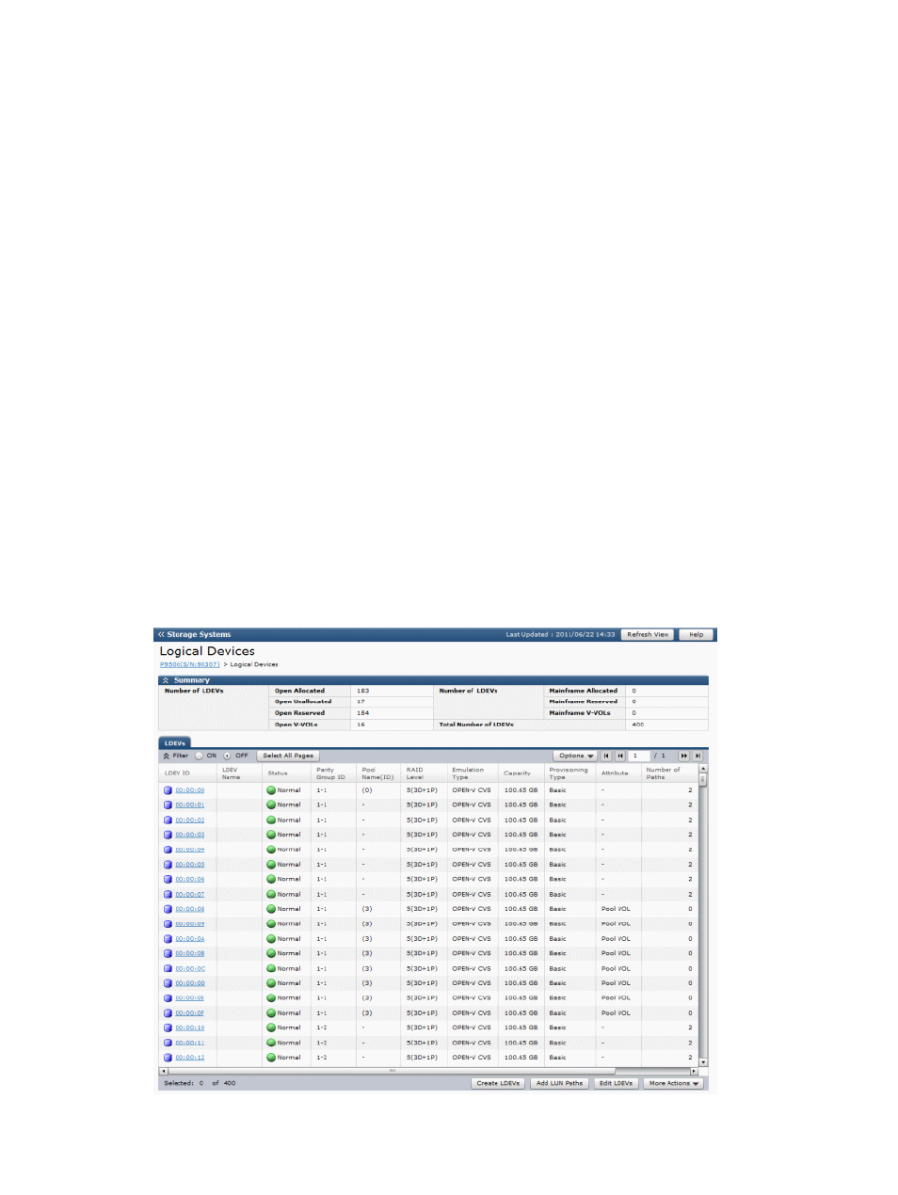Go to the next page of LDEVs
This screenshot has width=898, height=1195.
(683, 756)
